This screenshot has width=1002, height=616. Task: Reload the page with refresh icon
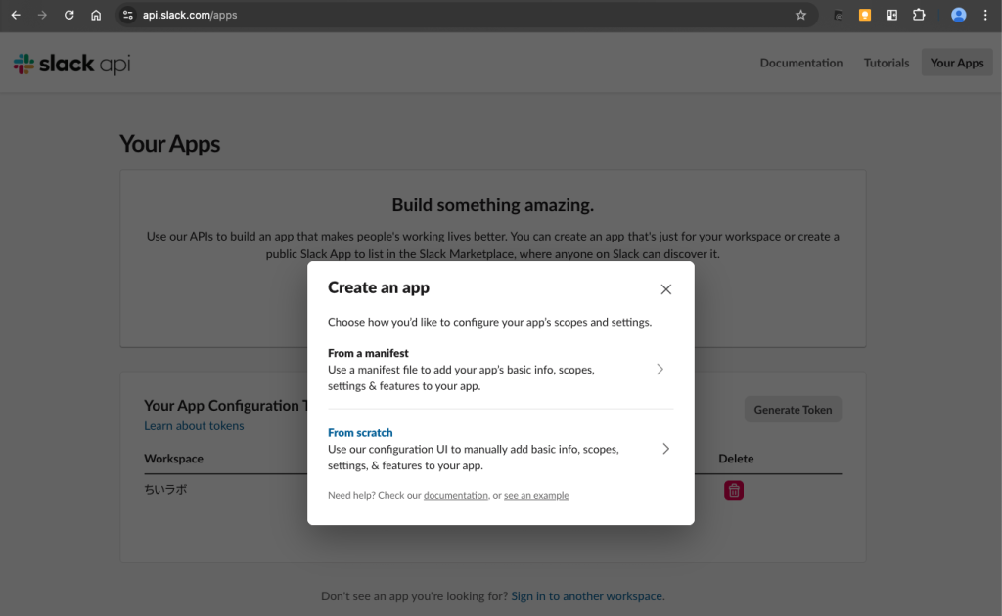(69, 15)
